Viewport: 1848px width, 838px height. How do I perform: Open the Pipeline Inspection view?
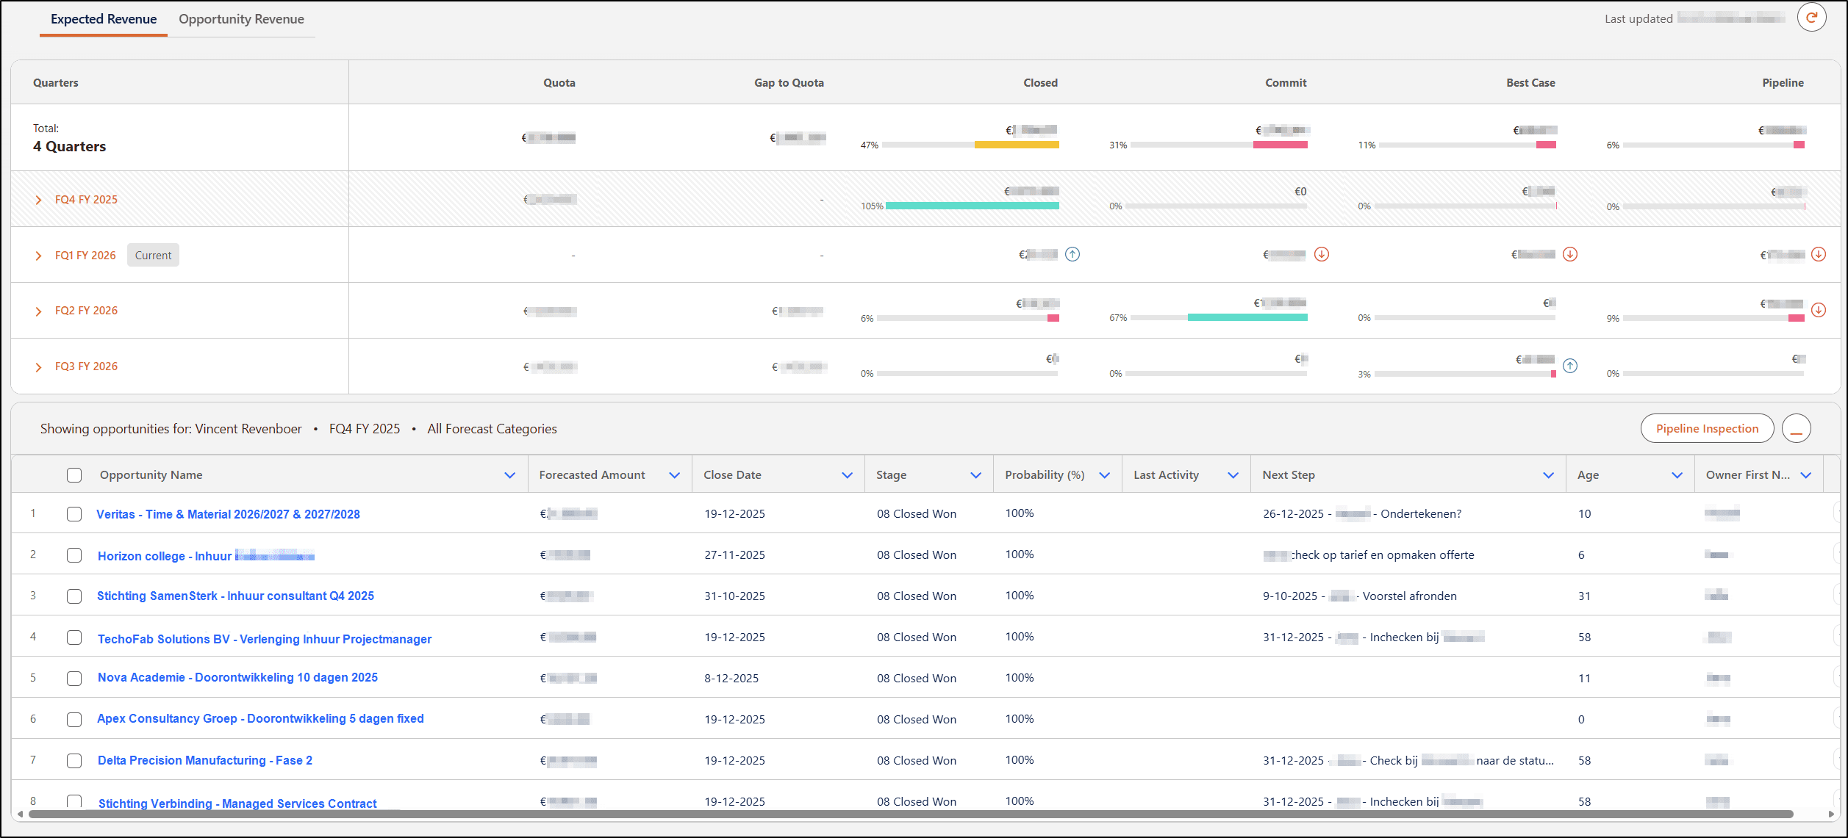[1706, 429]
